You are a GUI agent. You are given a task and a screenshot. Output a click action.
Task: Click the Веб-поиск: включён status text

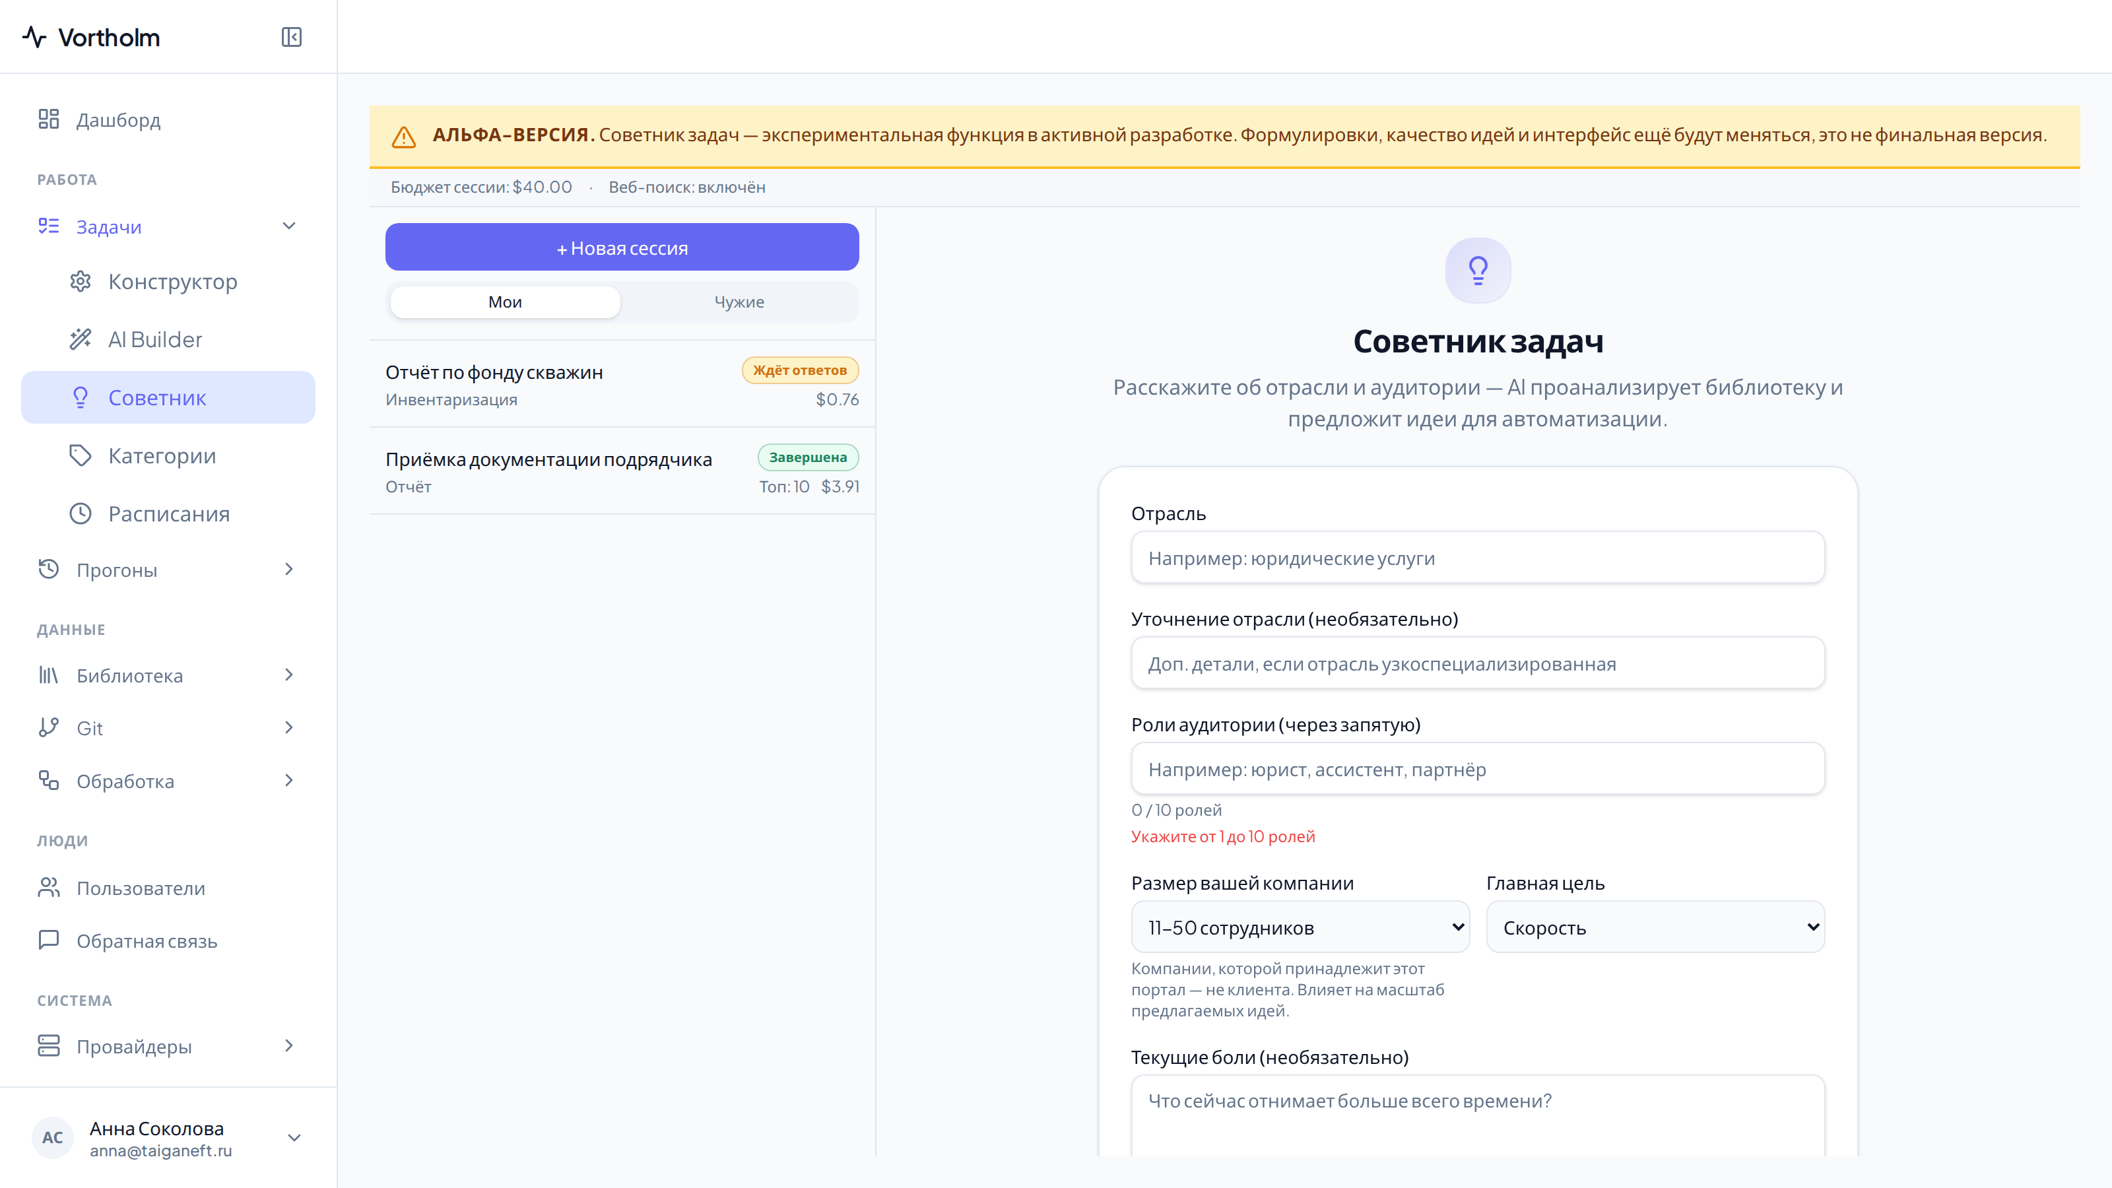coord(687,187)
